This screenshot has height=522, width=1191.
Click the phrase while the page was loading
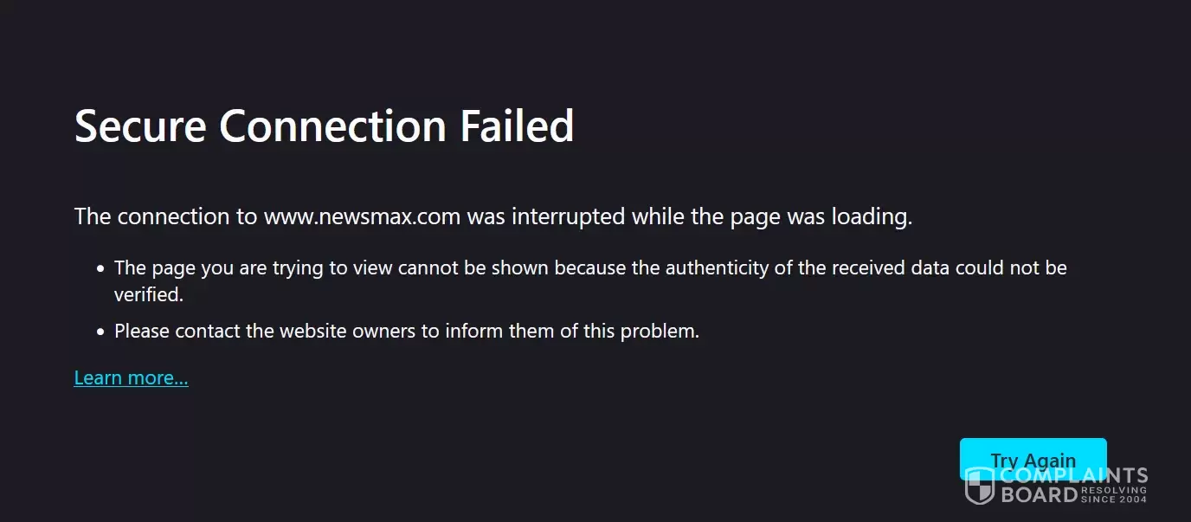[772, 216]
